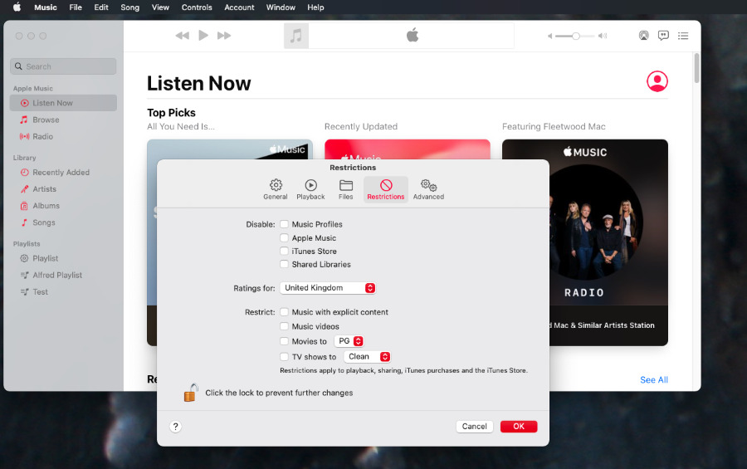This screenshot has width=747, height=469.
Task: Open the Movies PG rating dropdown
Action: point(349,341)
